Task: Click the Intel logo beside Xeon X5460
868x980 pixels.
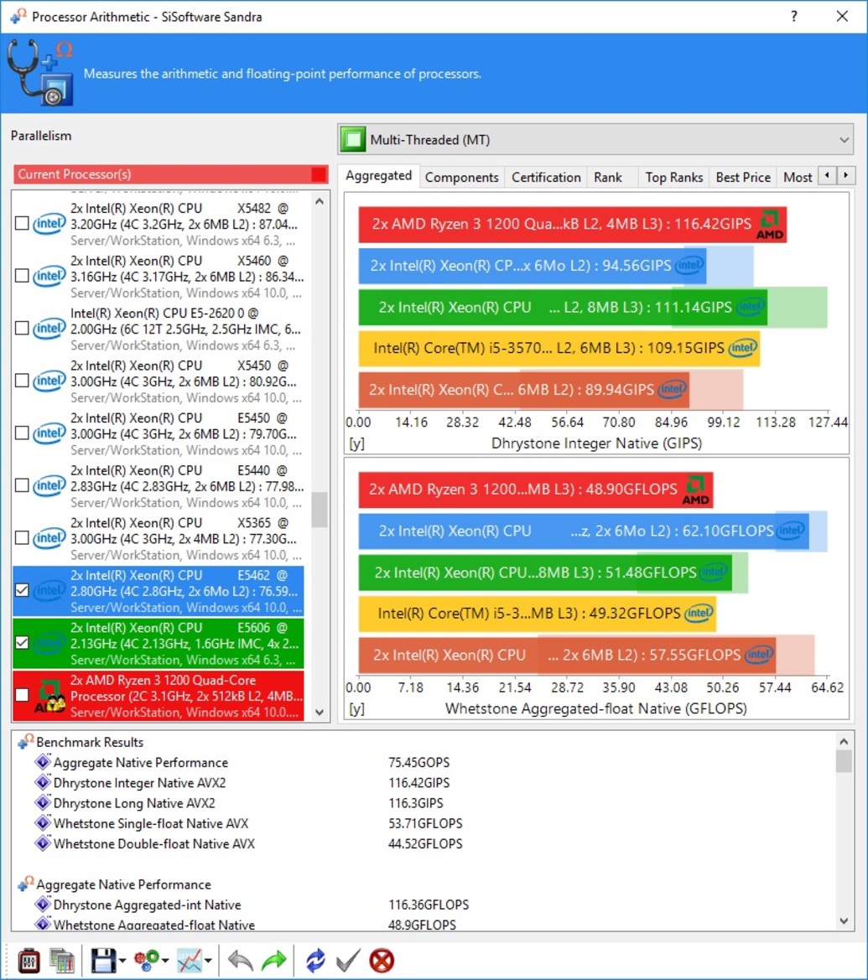Action: click(49, 277)
